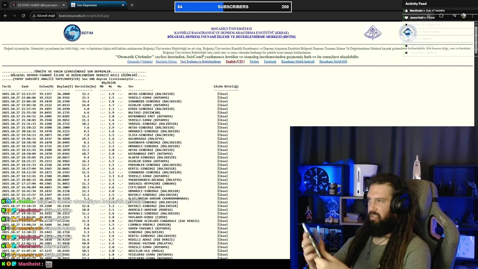This screenshot has height=269, width=478.
Task: Open a new browser tab
Action: tap(132, 5)
